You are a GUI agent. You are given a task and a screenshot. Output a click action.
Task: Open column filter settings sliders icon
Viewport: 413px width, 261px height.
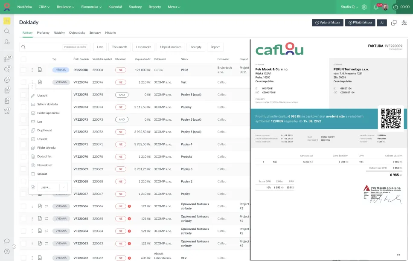pos(404,23)
